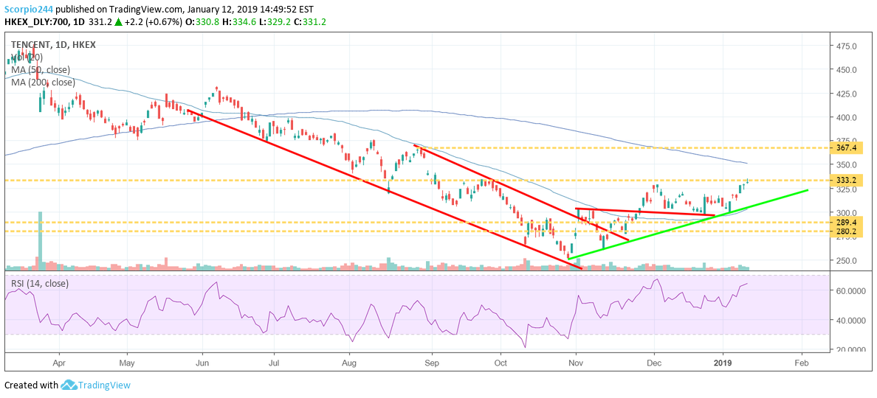Select the MA (50, close) indicator label
Image resolution: width=877 pixels, height=398 pixels.
(41, 70)
